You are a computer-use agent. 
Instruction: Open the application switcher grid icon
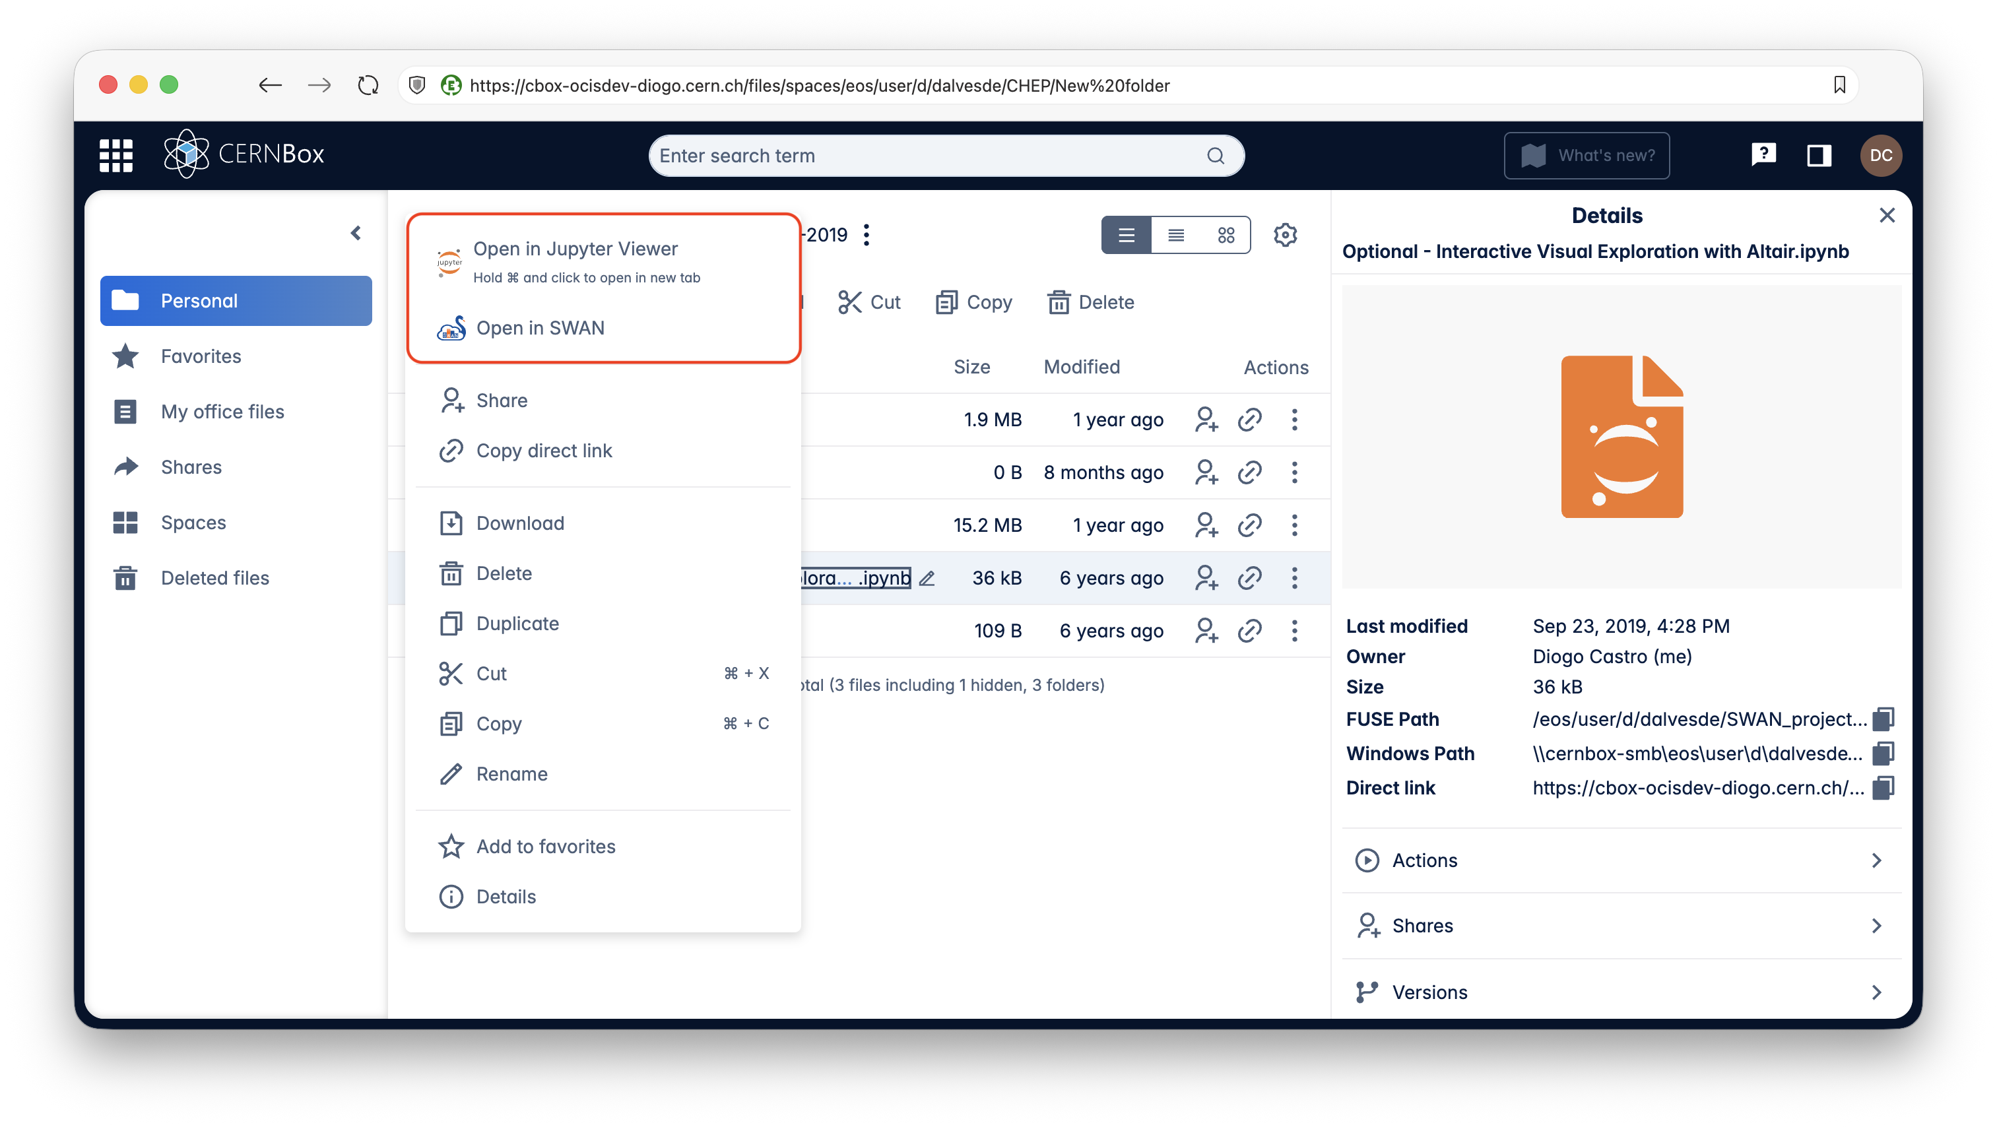(x=116, y=155)
